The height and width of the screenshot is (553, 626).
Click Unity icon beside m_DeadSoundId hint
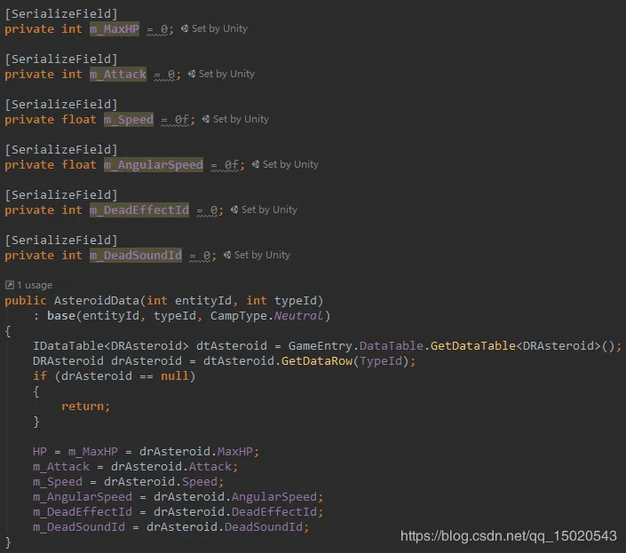click(x=227, y=255)
